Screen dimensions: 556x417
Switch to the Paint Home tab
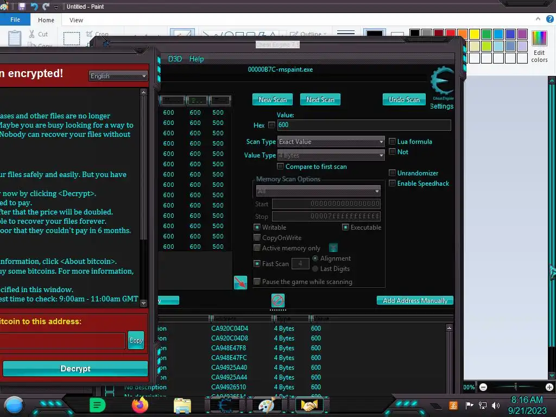46,20
